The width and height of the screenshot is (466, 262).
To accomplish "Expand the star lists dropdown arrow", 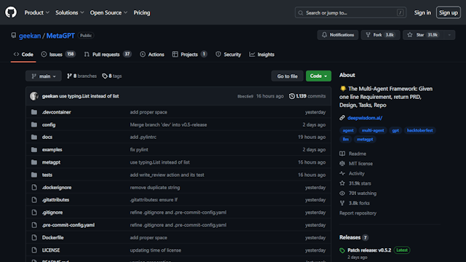I will click(x=449, y=35).
